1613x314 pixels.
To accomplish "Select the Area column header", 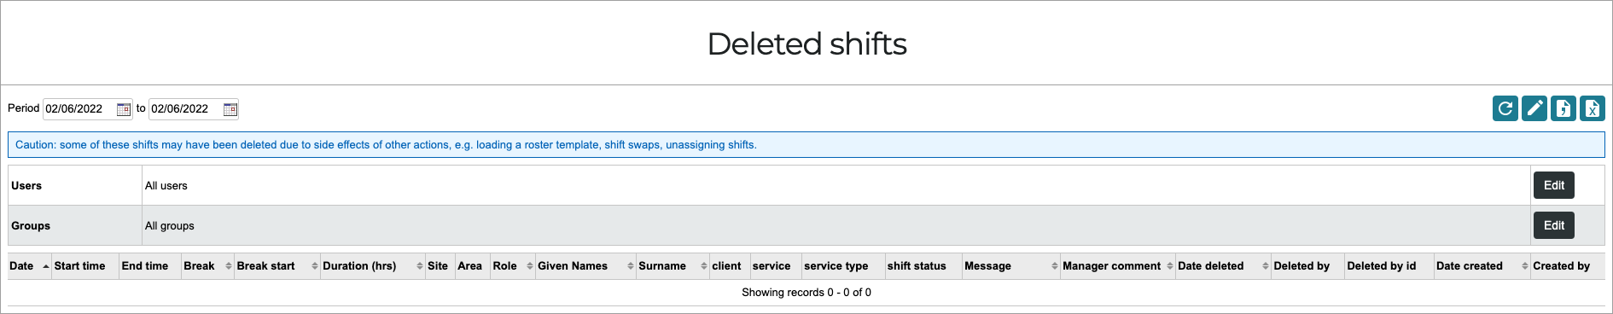I will (x=473, y=266).
